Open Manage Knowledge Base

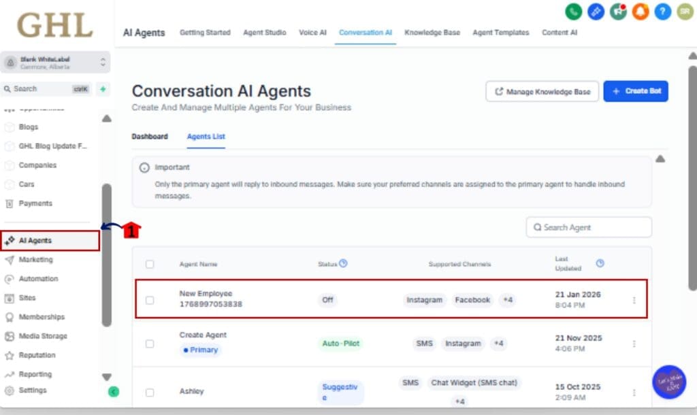click(542, 90)
